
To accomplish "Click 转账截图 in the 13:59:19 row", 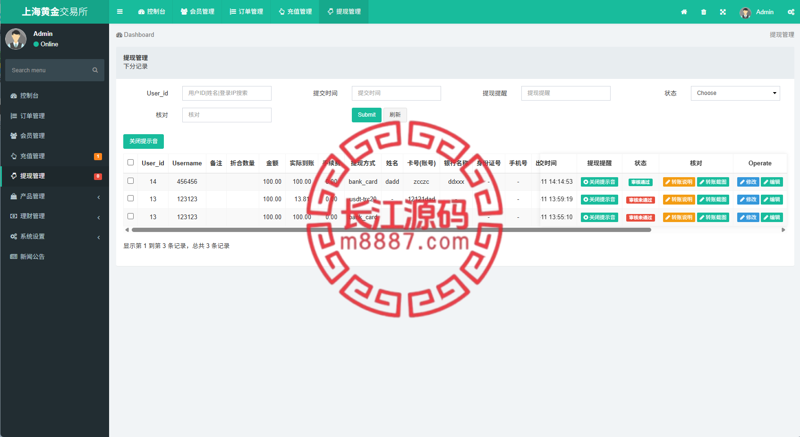I will (713, 199).
